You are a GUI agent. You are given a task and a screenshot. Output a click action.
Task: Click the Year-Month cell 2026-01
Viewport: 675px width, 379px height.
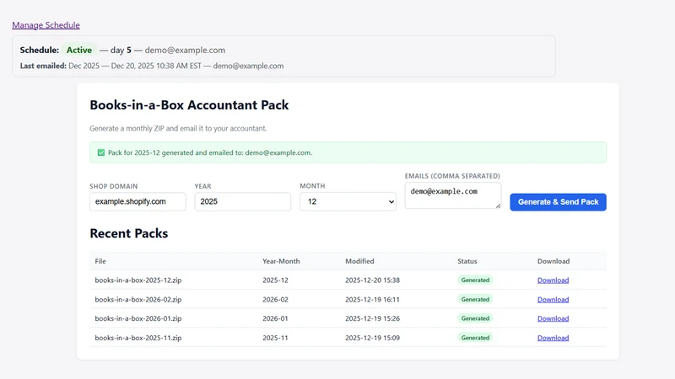[x=276, y=318]
